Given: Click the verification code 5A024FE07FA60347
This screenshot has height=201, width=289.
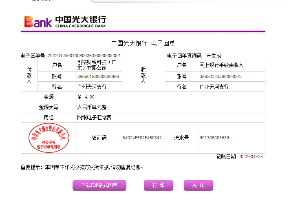Looking at the screenshot, I should pyautogui.click(x=142, y=138).
